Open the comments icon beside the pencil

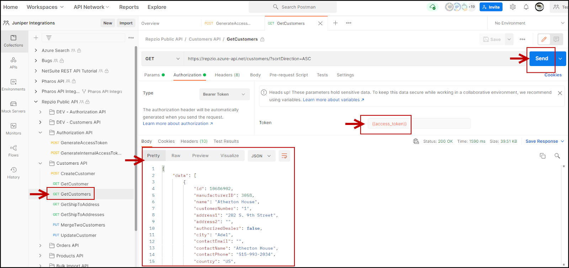coord(556,39)
